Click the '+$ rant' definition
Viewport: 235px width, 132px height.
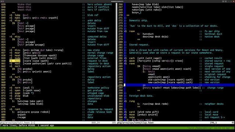coord(15,109)
